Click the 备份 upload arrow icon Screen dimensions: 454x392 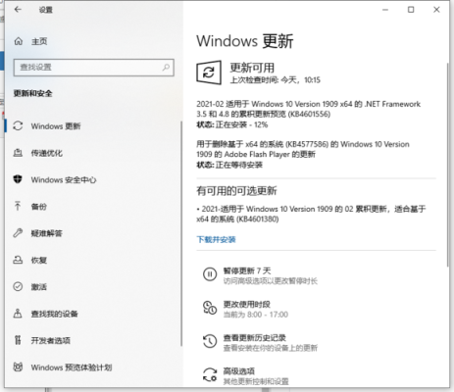[18, 206]
